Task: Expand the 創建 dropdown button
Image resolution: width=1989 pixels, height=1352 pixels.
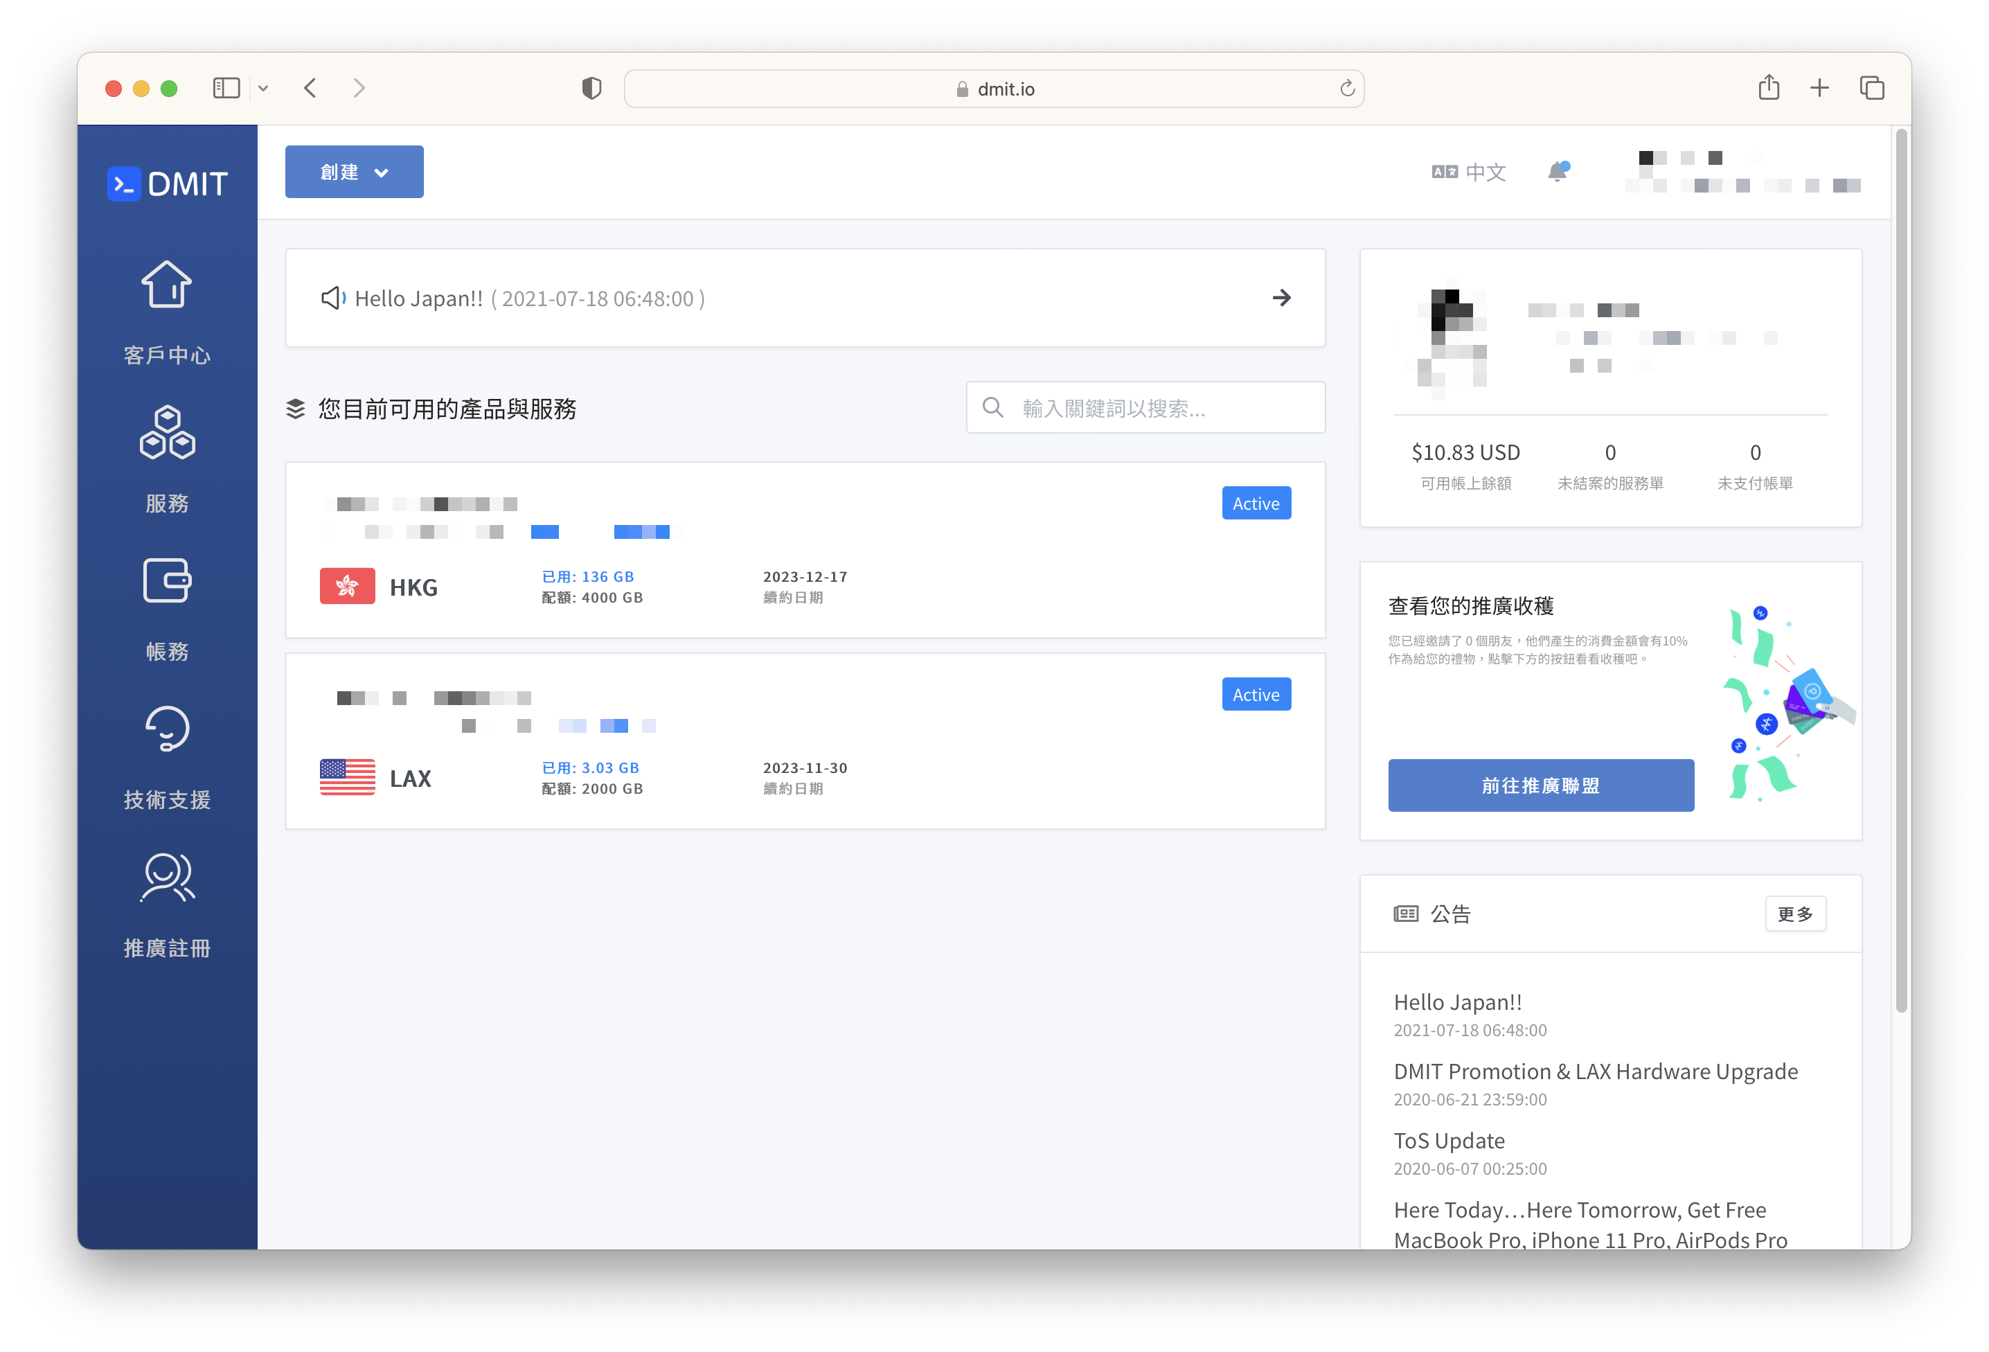Action: [353, 172]
